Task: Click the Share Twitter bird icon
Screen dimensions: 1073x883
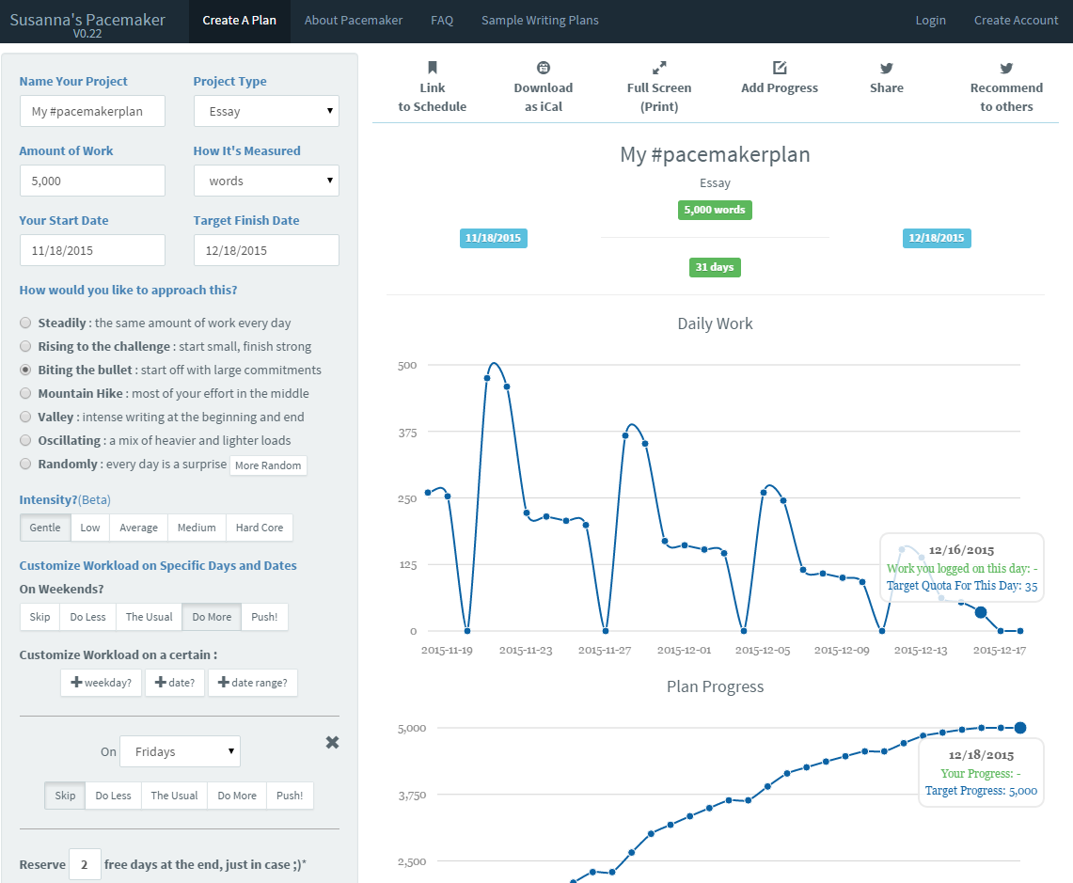Action: point(887,68)
